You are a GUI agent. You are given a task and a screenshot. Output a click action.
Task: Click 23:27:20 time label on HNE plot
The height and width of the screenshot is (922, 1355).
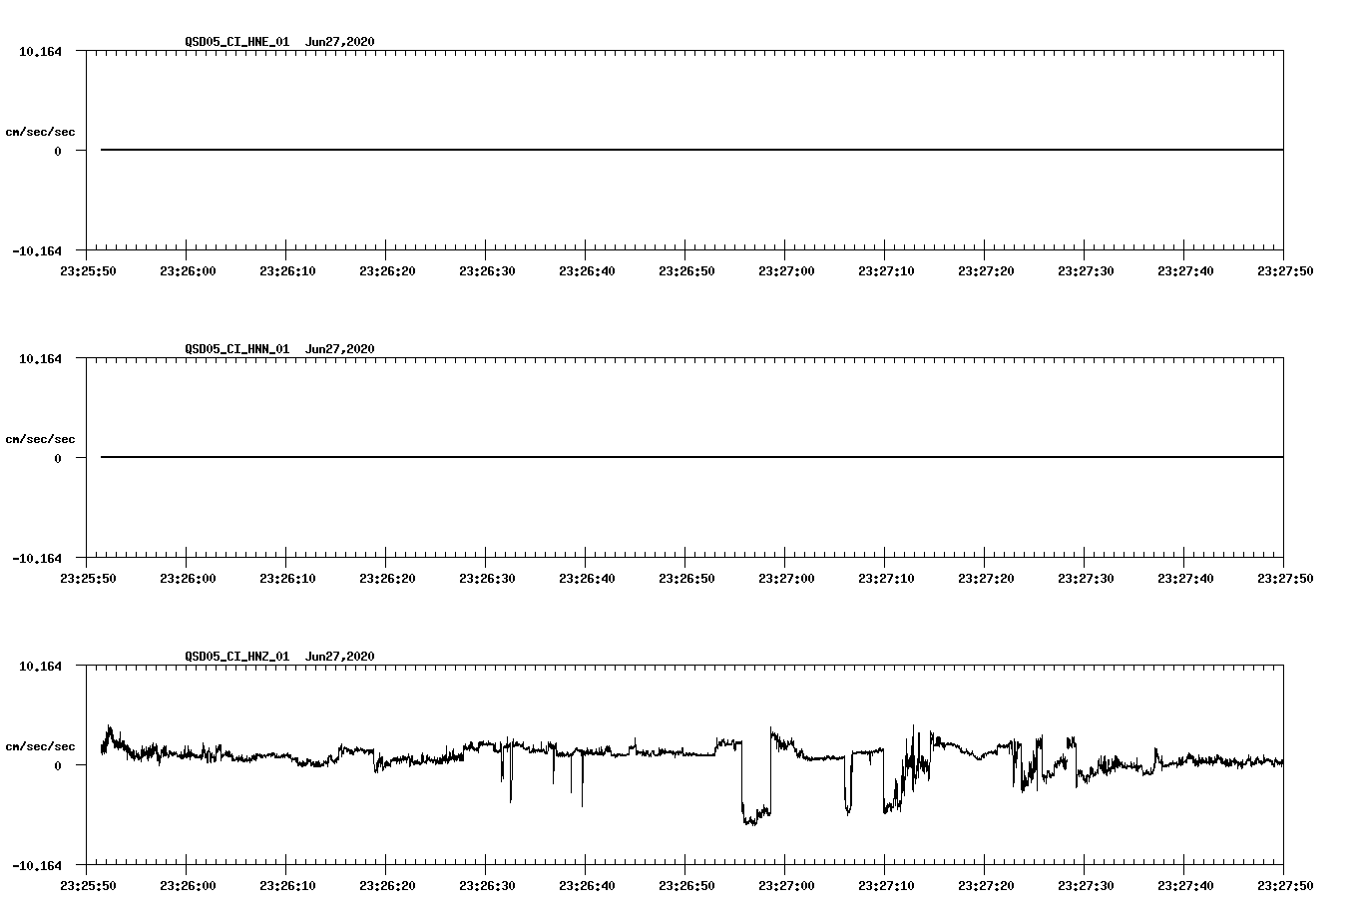coord(985,270)
